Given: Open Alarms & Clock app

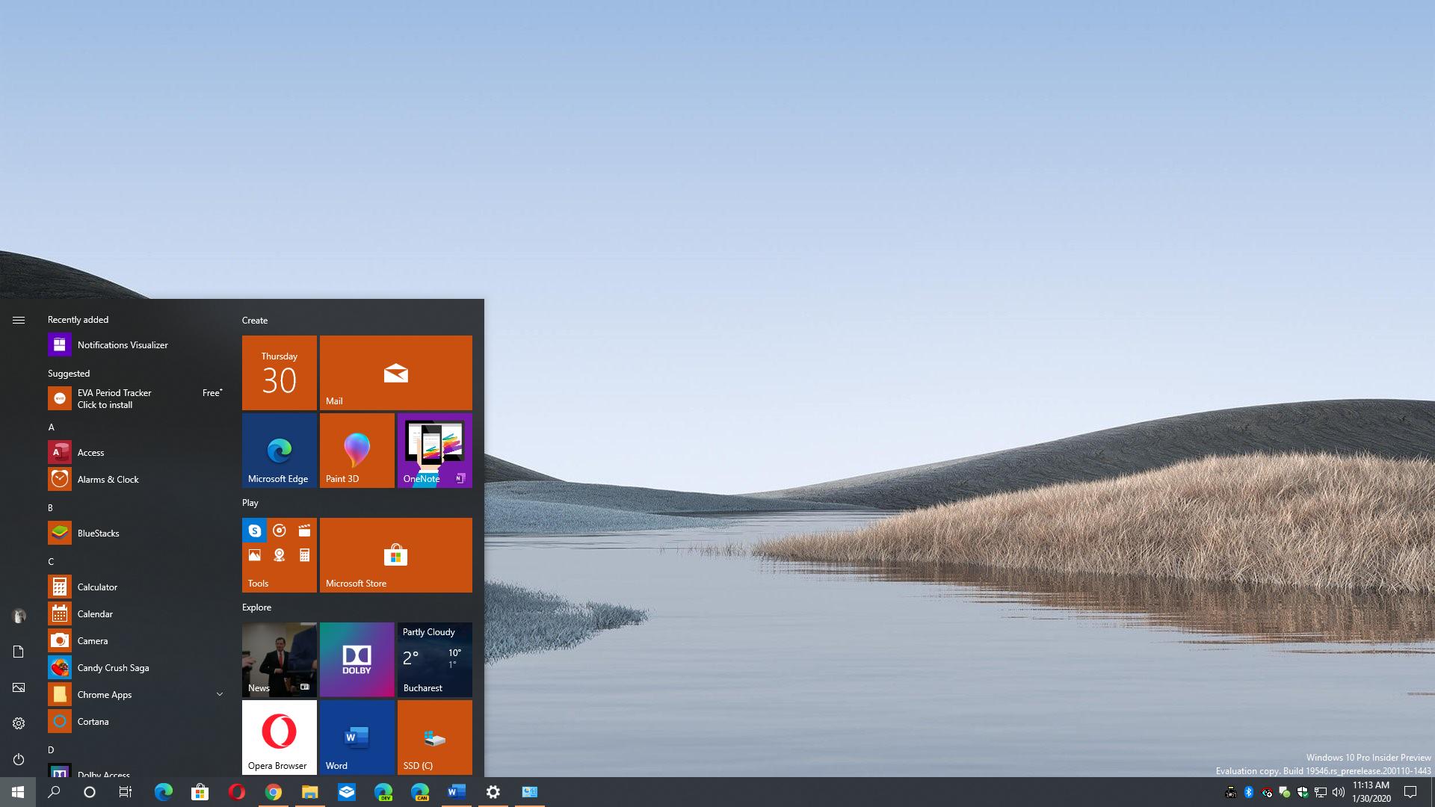Looking at the screenshot, I should click(x=136, y=479).
